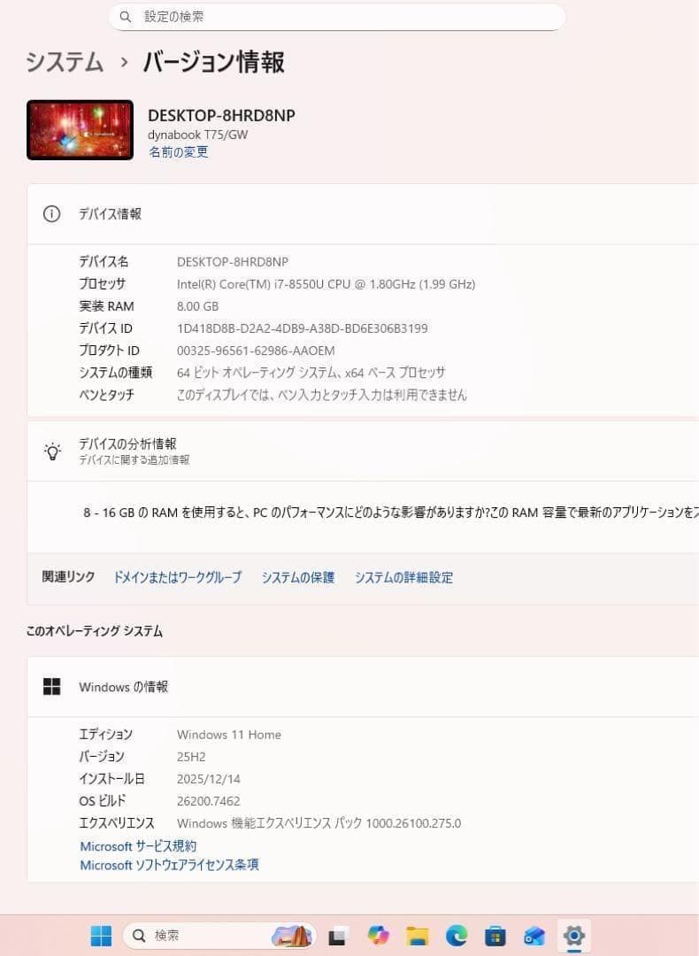
Task: Open システムの詳細設定 link
Action: point(403,577)
